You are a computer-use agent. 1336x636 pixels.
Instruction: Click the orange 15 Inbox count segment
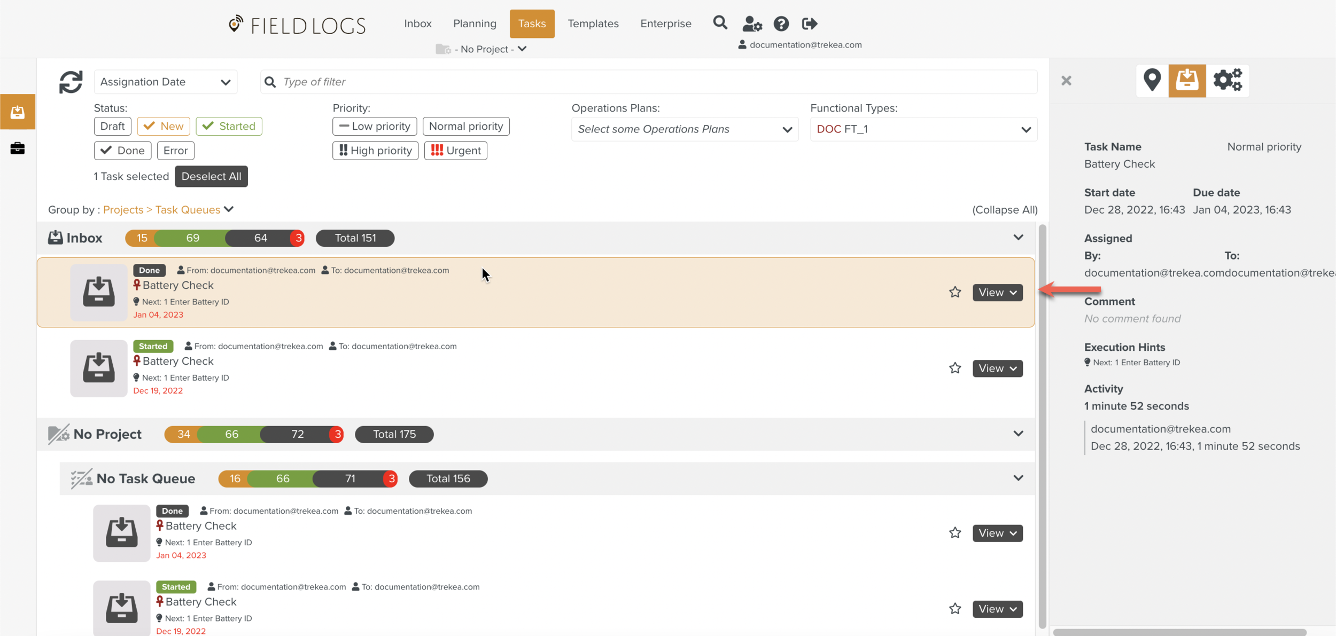tap(141, 238)
